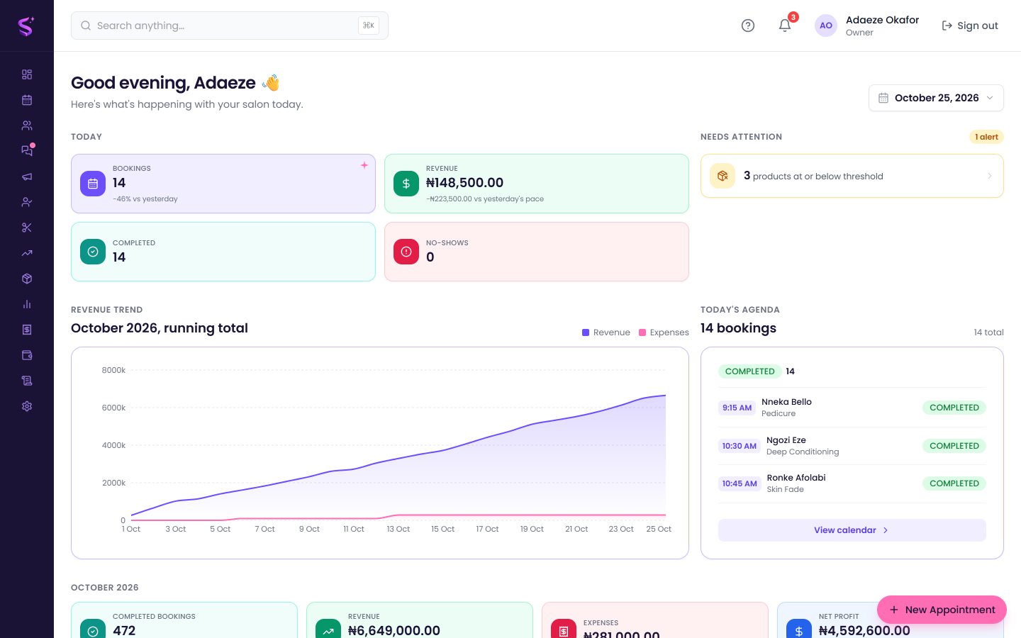The width and height of the screenshot is (1021, 638).
Task: Open the staff user-check sidebar icon
Action: pos(27,202)
